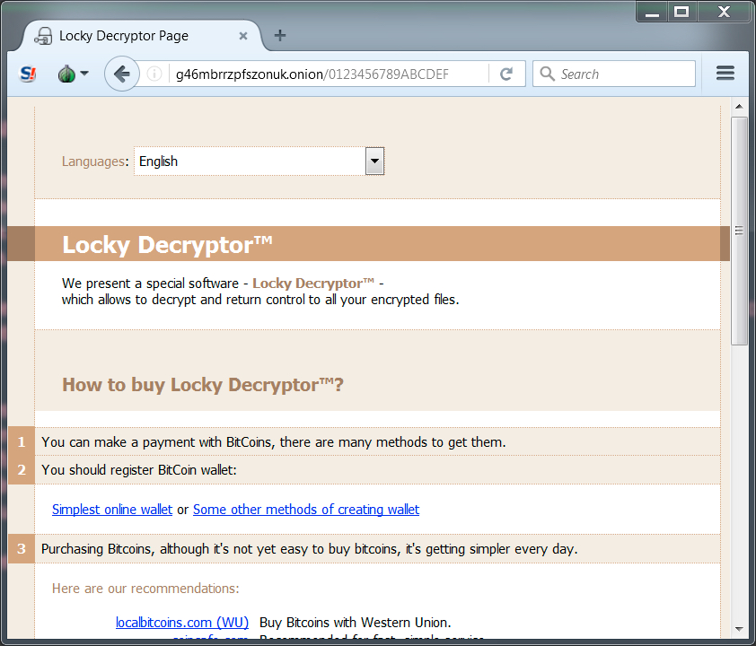Click the S! extension icon in toolbar
Screen dimensions: 756x646
[x=28, y=74]
